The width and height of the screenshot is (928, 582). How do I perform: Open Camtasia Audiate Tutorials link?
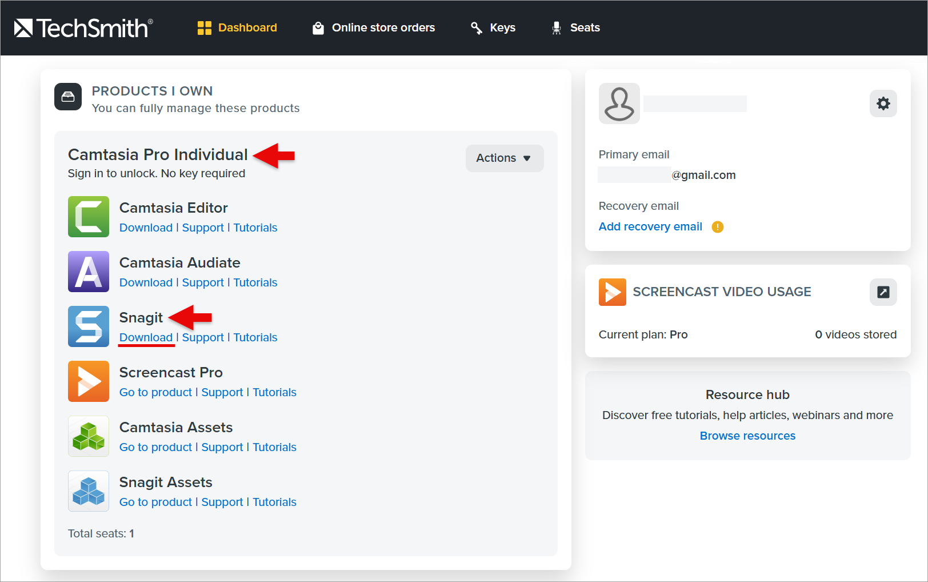coord(255,282)
